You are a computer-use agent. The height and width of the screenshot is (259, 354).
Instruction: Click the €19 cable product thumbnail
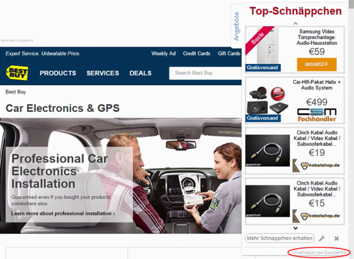pos(268,151)
